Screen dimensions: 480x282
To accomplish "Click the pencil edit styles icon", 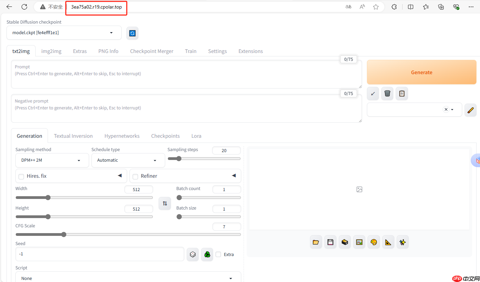I will tap(470, 110).
